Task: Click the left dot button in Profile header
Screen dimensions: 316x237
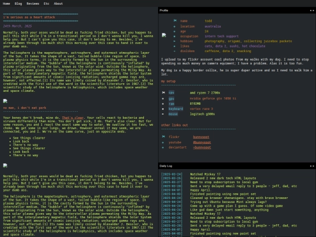Action: 311,11
